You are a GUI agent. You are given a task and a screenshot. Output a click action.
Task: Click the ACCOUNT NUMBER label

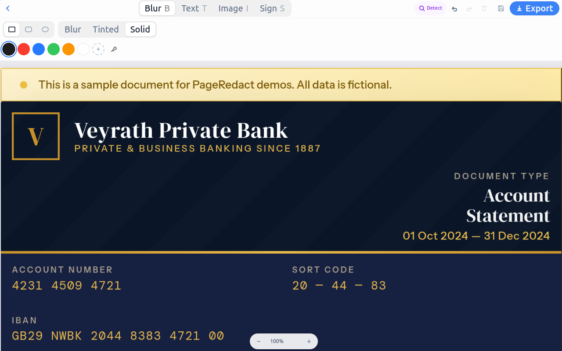click(x=62, y=269)
